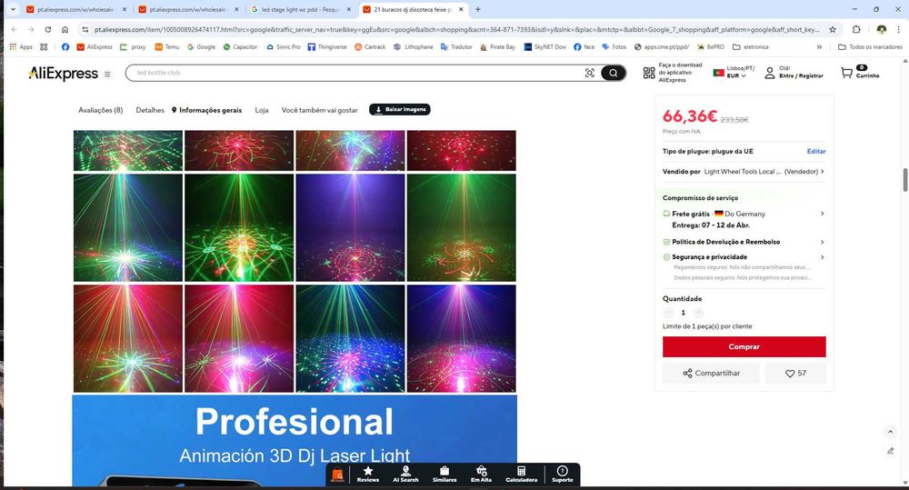The height and width of the screenshot is (490, 909).
Task: Open Em Alta in the bottom toolbar
Action: tap(481, 475)
